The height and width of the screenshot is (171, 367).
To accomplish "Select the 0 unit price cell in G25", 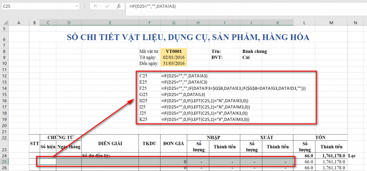I will (174, 162).
